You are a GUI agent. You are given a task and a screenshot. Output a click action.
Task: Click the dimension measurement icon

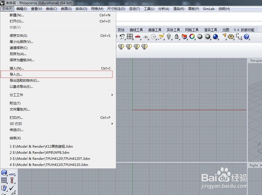click(x=239, y=37)
